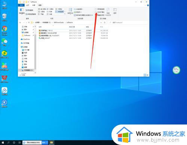
Task: Switch to the Home ribbon tab
Action: coord(28,5)
